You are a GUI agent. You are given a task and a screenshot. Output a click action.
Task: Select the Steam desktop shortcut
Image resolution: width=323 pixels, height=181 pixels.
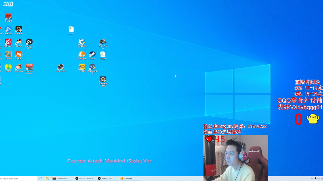[x=92, y=55]
